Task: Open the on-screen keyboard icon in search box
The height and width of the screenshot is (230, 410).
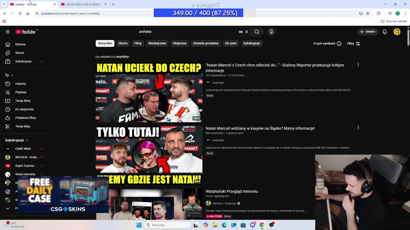Action: click(x=241, y=32)
